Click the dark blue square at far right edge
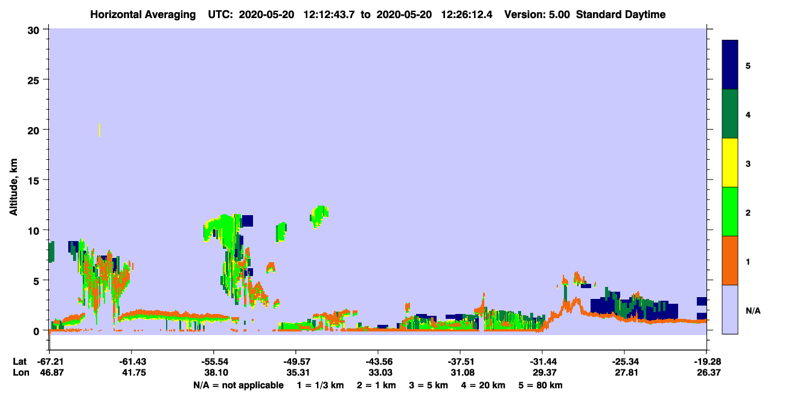 tap(702, 301)
